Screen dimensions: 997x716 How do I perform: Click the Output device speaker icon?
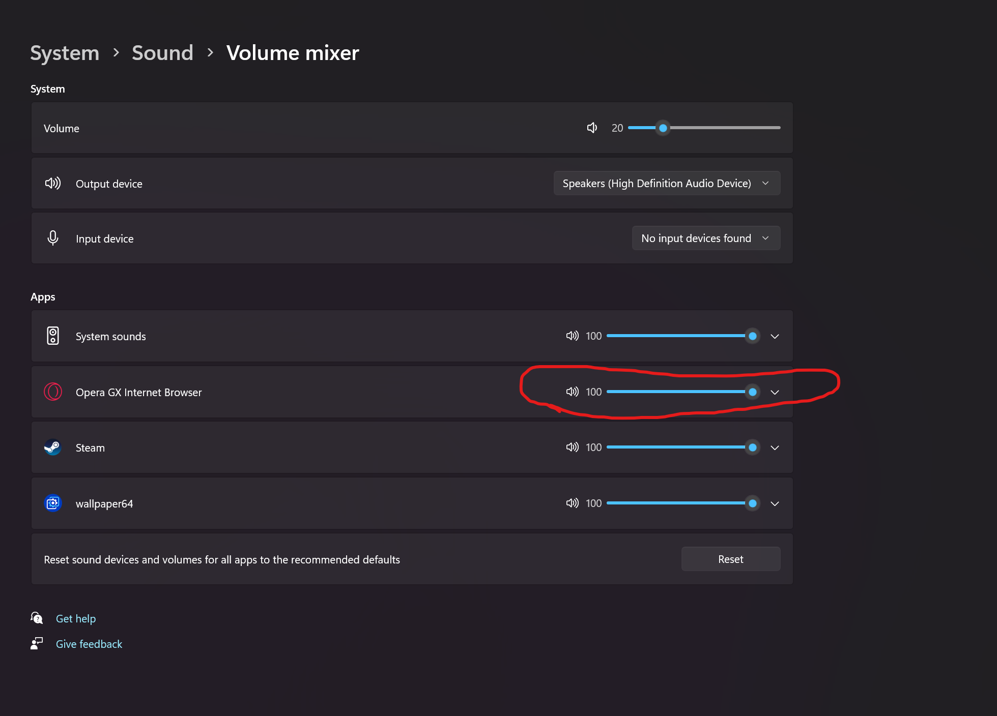point(53,183)
